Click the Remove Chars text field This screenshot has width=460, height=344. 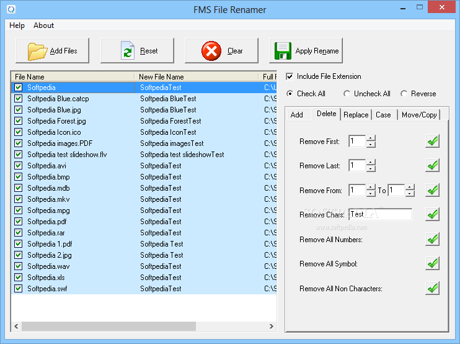click(x=381, y=214)
